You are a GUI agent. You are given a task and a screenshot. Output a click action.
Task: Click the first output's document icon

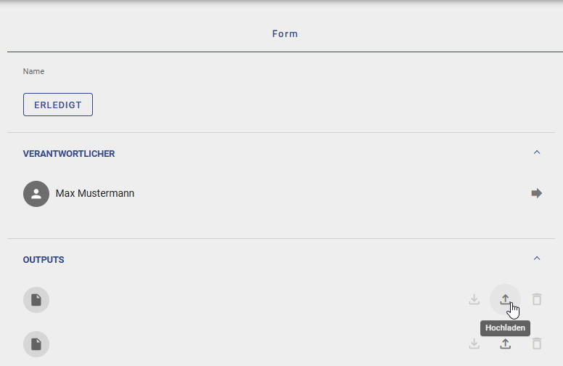[x=36, y=300]
